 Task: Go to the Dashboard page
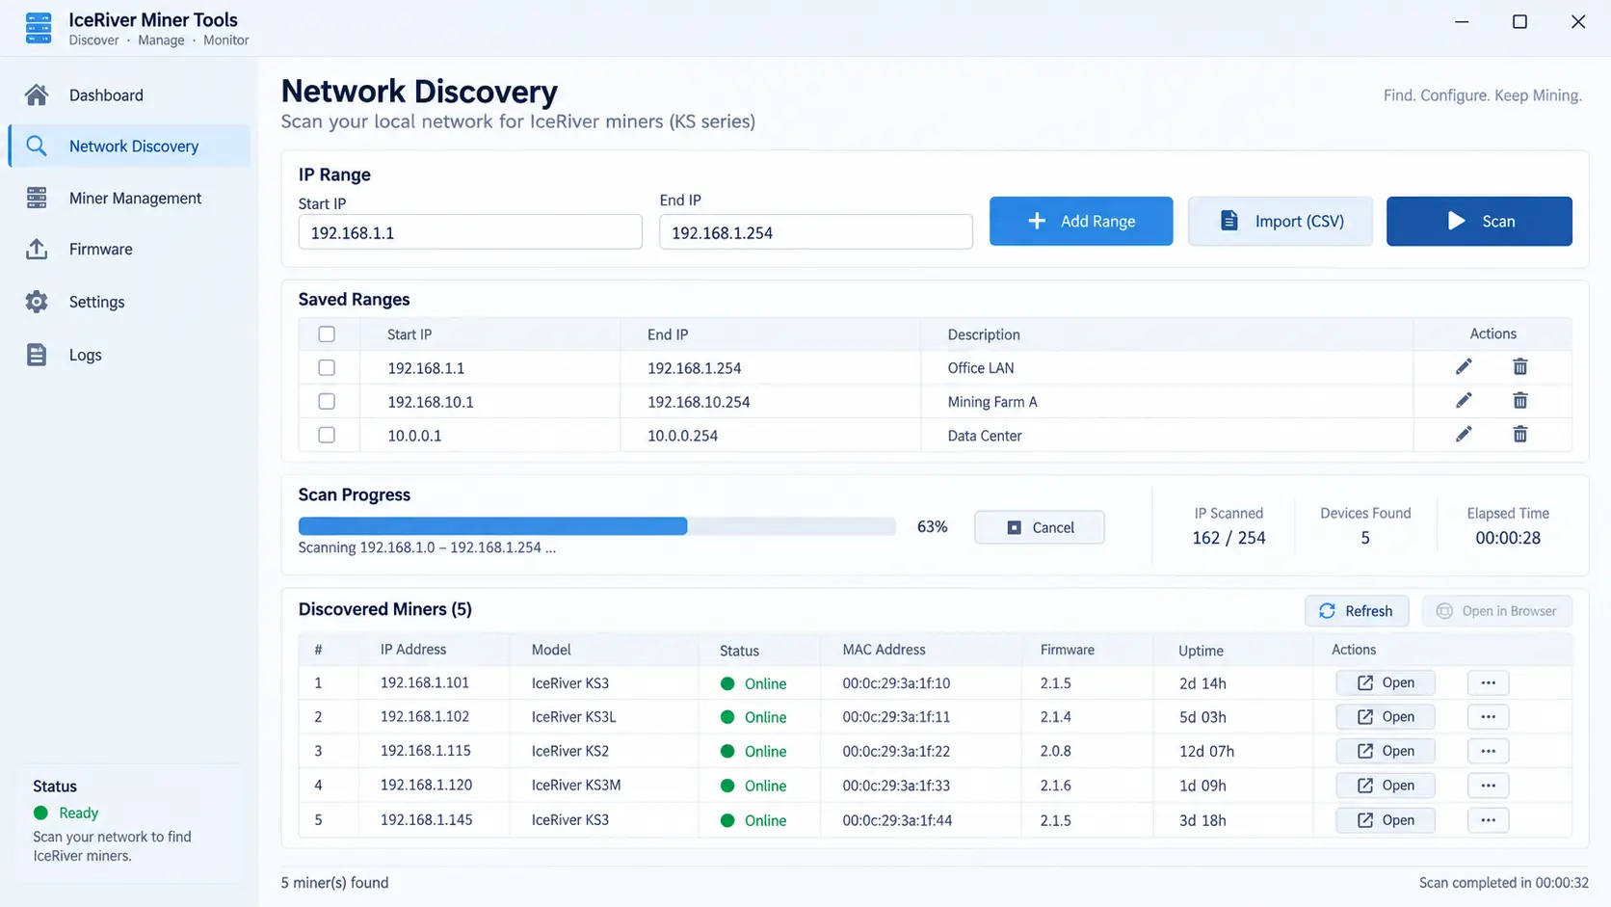click(x=129, y=94)
